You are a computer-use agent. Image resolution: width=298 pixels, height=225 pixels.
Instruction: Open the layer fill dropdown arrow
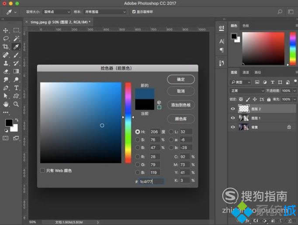(295, 99)
